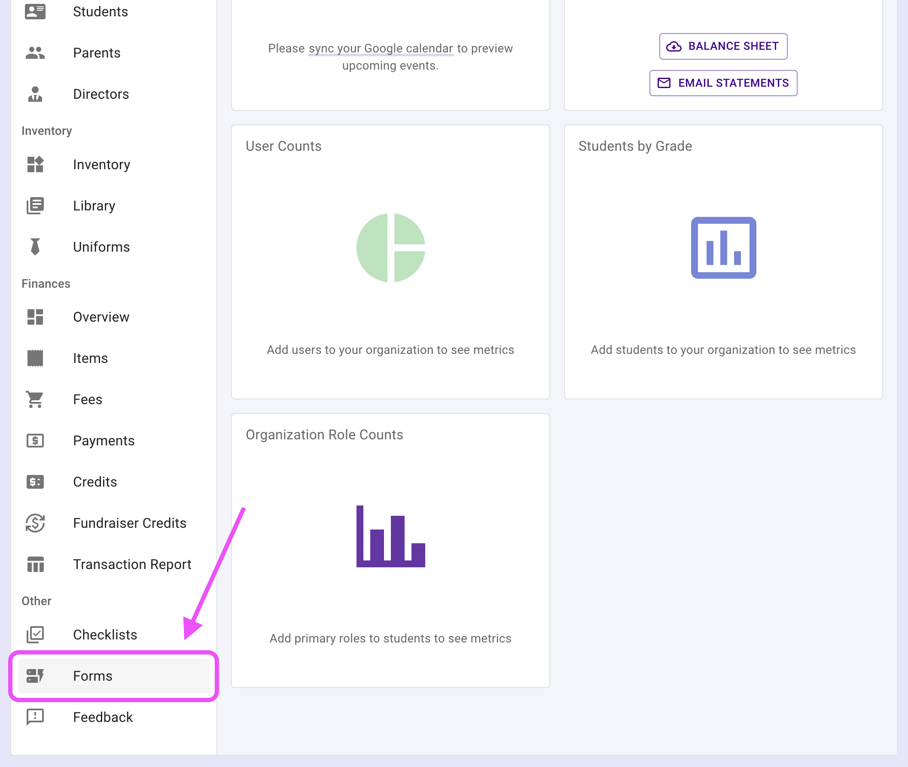Select Payments in the sidebar
Screen dimensions: 908x767
click(104, 441)
